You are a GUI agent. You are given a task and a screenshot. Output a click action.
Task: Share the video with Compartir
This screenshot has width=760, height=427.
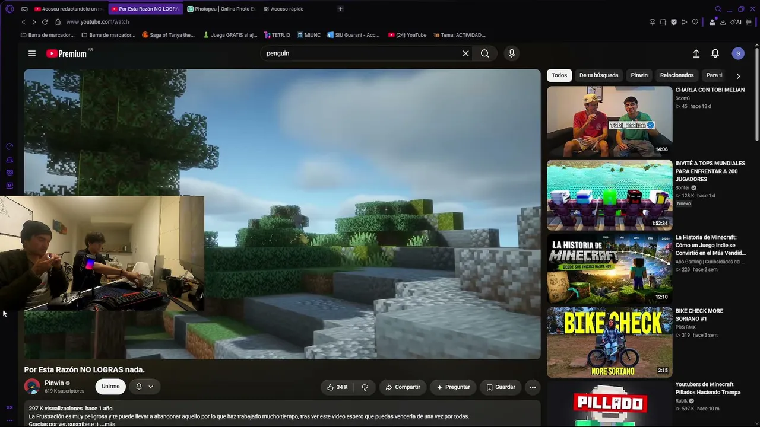click(x=403, y=387)
